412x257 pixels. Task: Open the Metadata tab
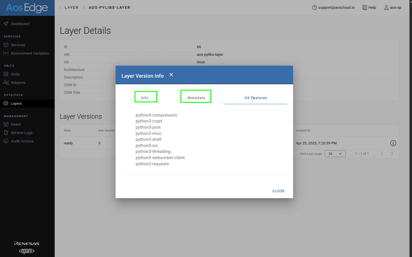tap(196, 98)
